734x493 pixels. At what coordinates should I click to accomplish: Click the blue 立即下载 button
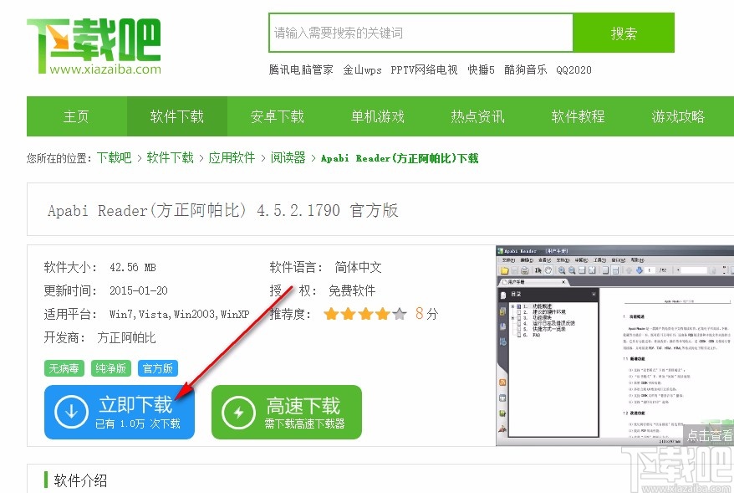[120, 413]
